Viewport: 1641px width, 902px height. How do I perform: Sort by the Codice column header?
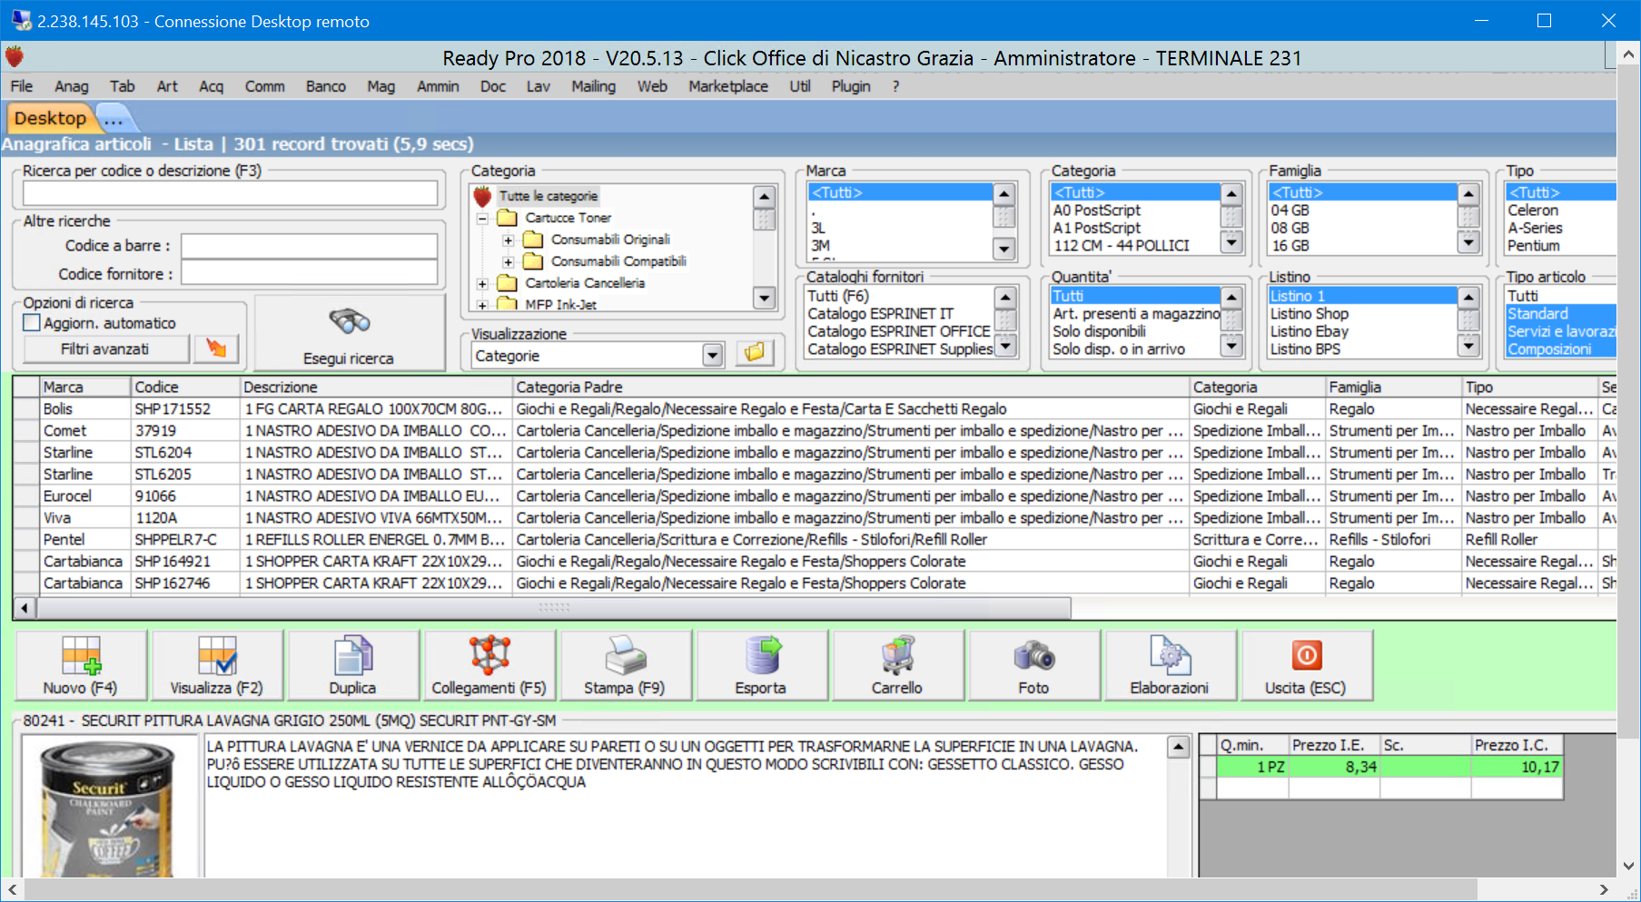[186, 387]
